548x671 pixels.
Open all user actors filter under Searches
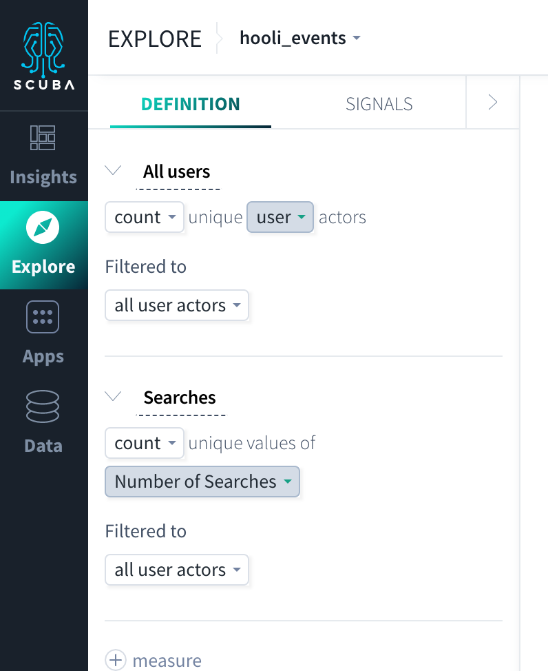pos(177,570)
